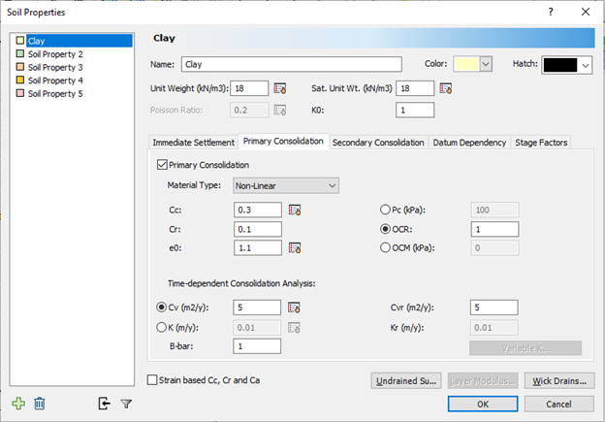Click the statistics icon beside e0
Screen dimensions: 605x422
click(295, 248)
